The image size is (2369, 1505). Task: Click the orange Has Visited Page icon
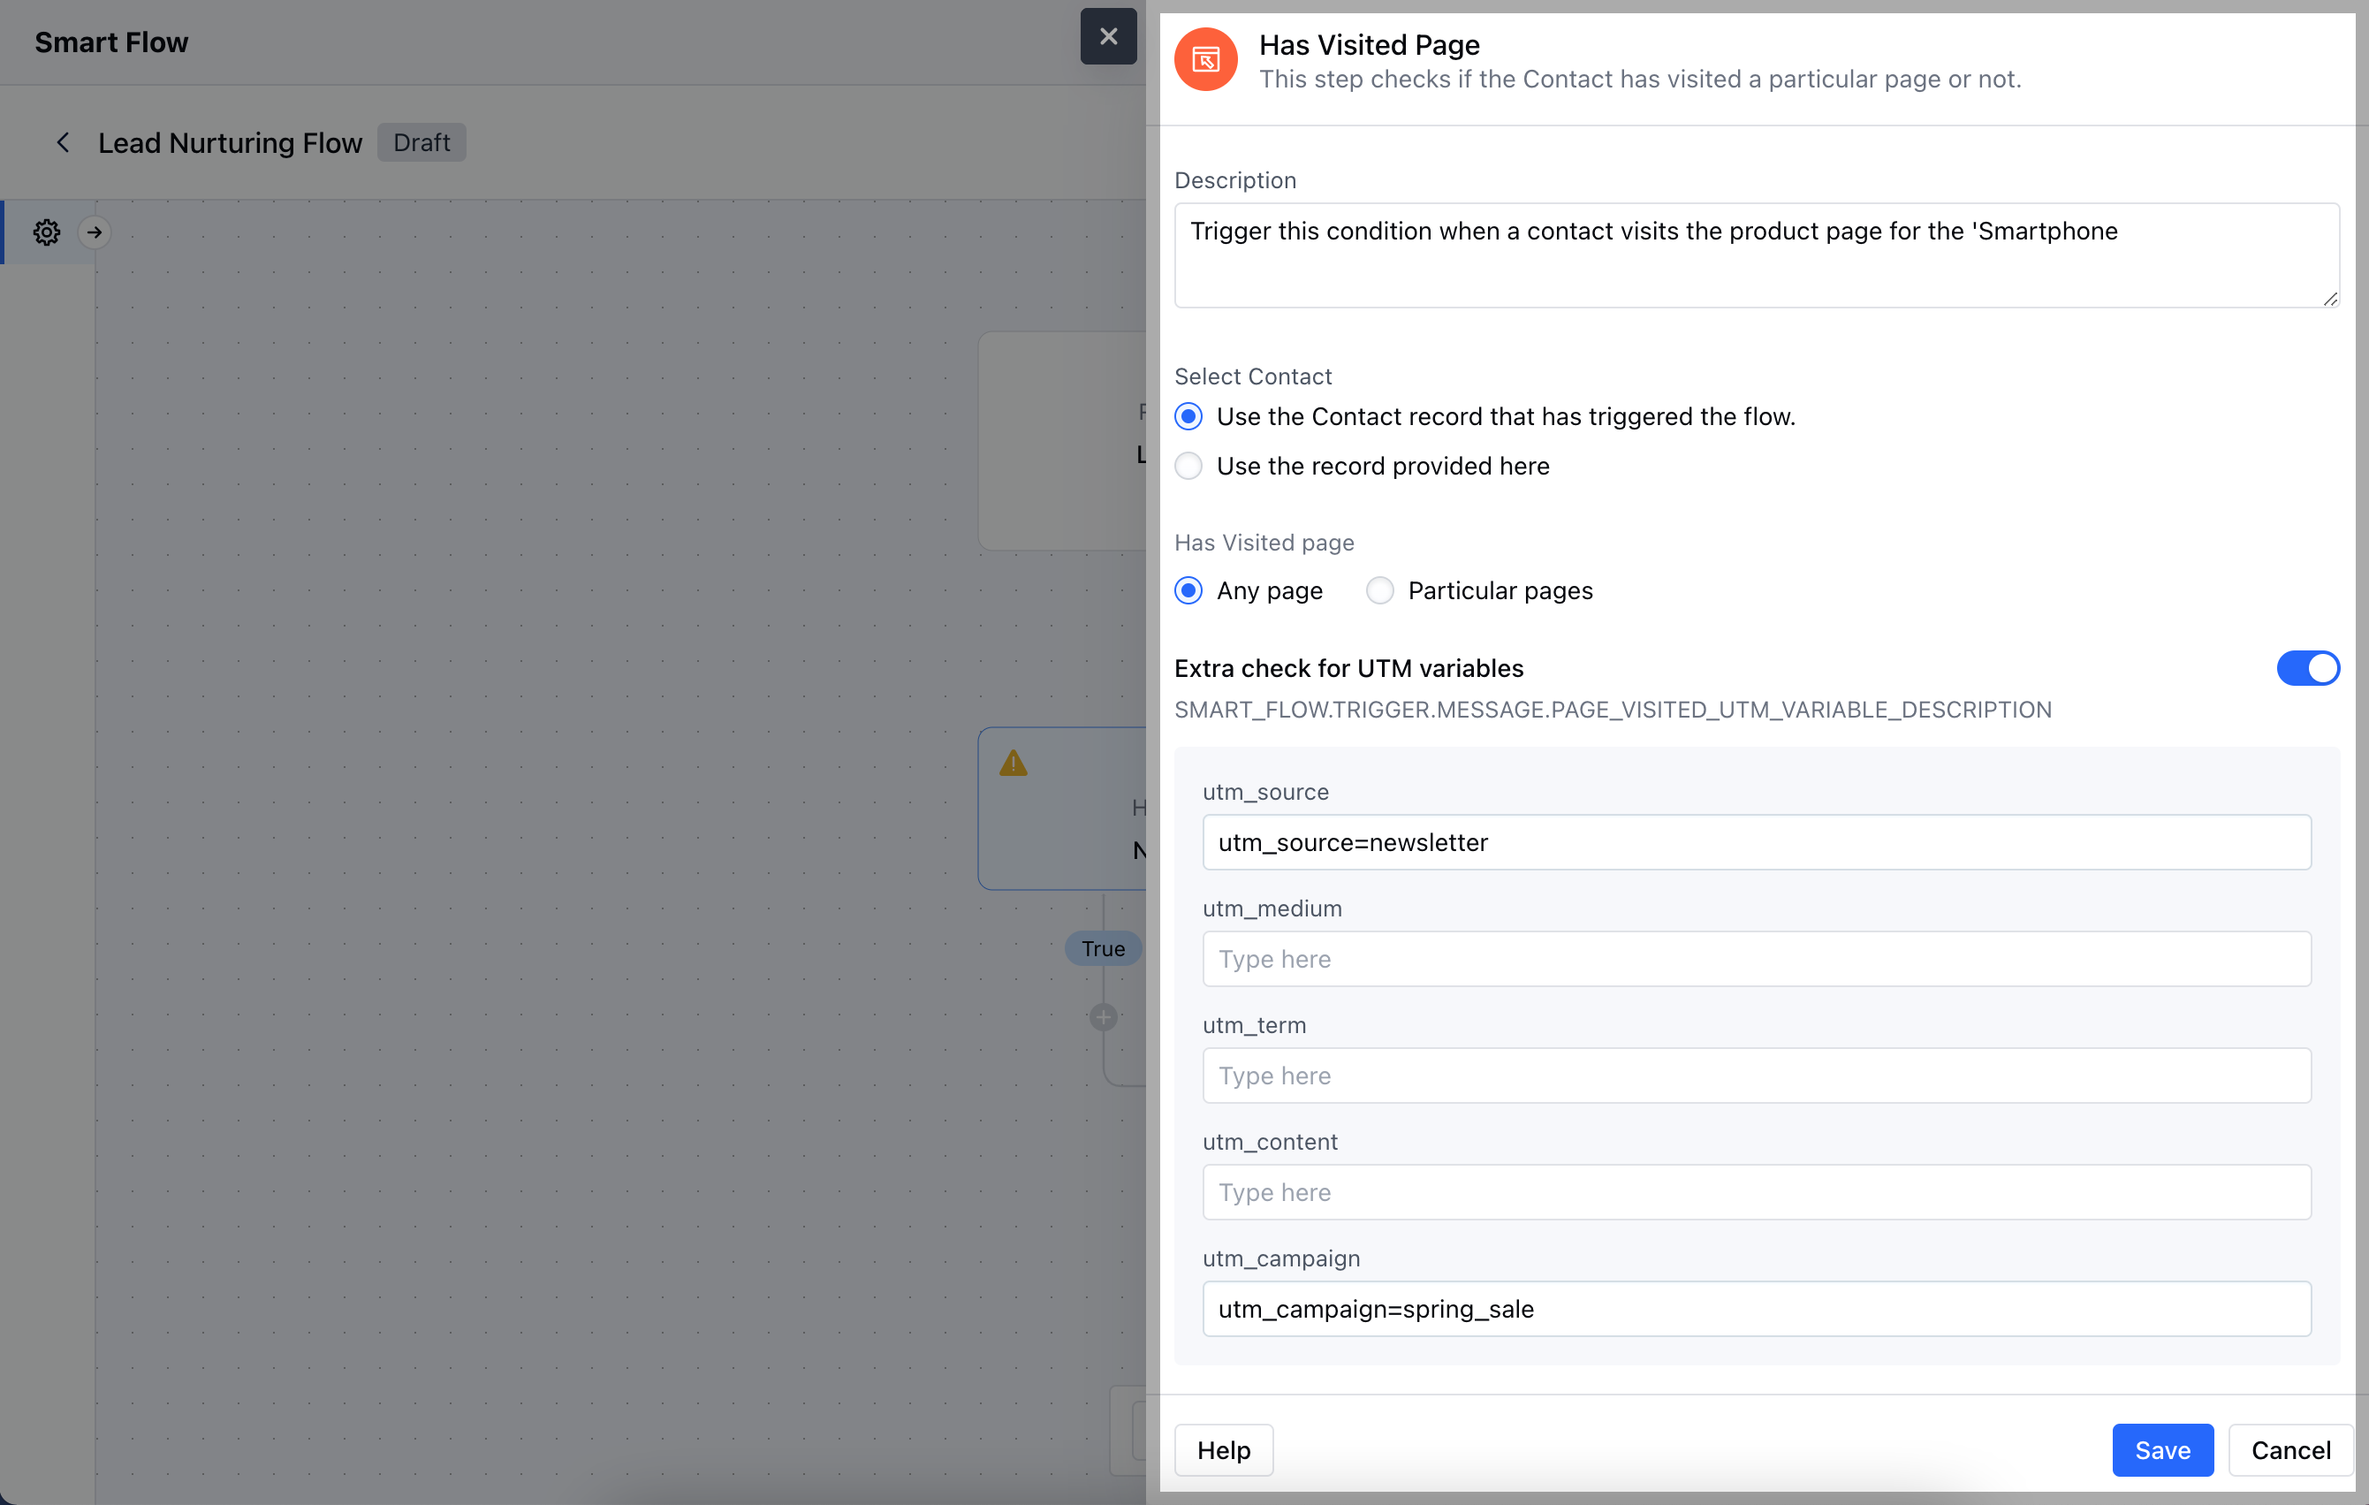coord(1205,60)
